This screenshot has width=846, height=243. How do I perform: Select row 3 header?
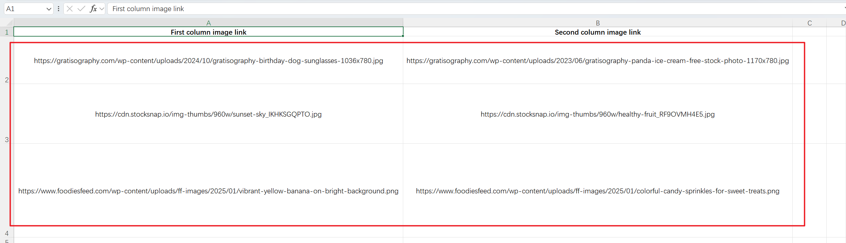coord(7,114)
